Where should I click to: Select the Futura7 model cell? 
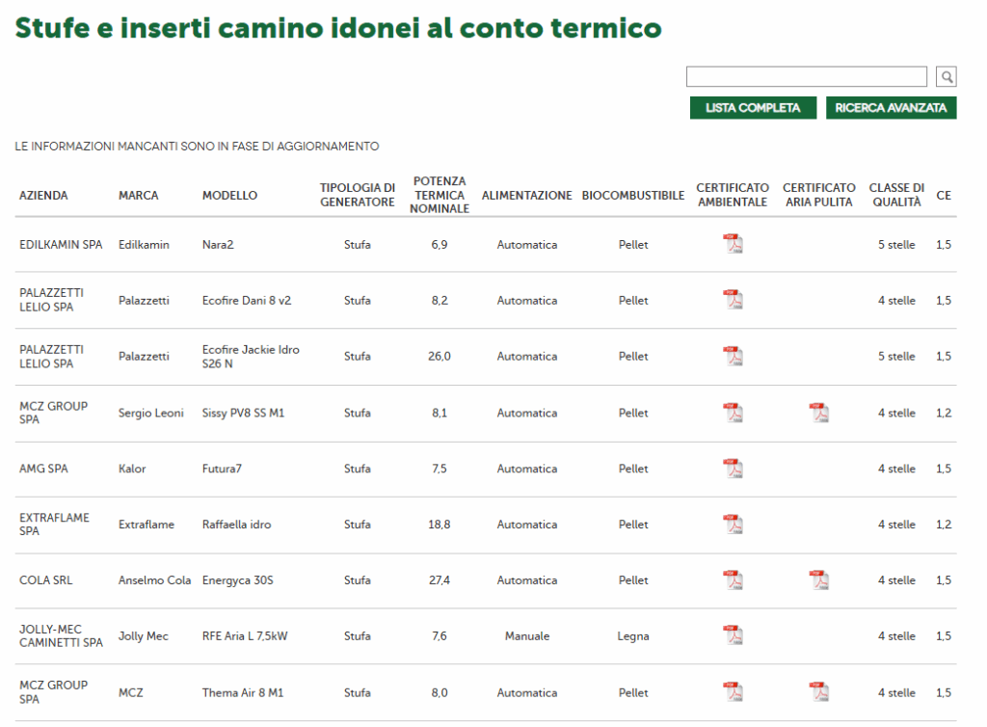tap(222, 469)
